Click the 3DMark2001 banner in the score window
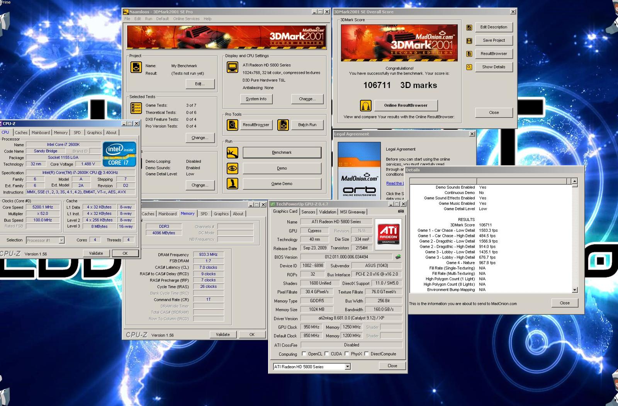The height and width of the screenshot is (406, 618). 399,43
